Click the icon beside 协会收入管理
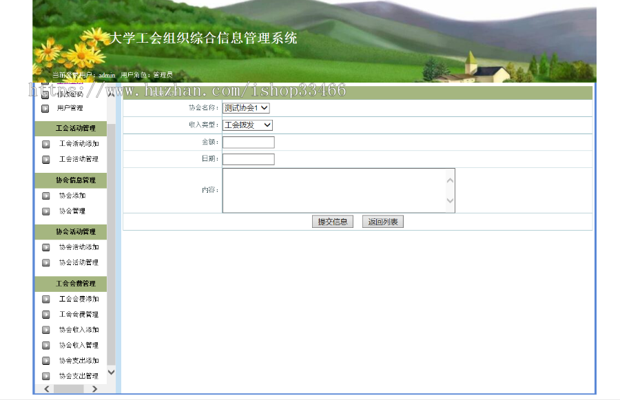The width and height of the screenshot is (620, 400). coord(45,345)
